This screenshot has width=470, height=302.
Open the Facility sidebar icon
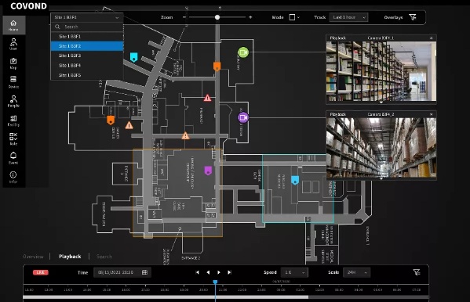pyautogui.click(x=13, y=120)
